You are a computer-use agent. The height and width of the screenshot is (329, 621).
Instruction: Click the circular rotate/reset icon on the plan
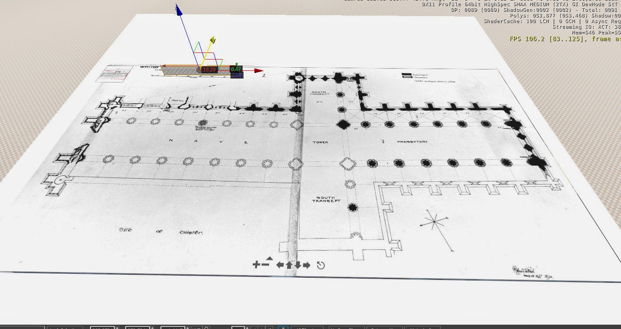(321, 265)
